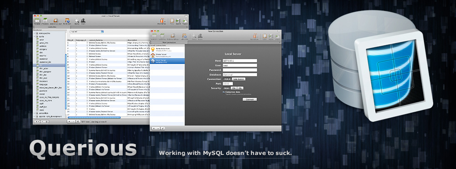Click the Host input field
Screen dimensions: 456x169
tap(240, 60)
